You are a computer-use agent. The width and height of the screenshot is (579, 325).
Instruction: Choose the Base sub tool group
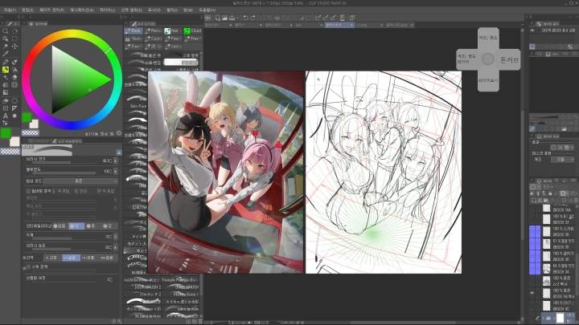point(133,31)
